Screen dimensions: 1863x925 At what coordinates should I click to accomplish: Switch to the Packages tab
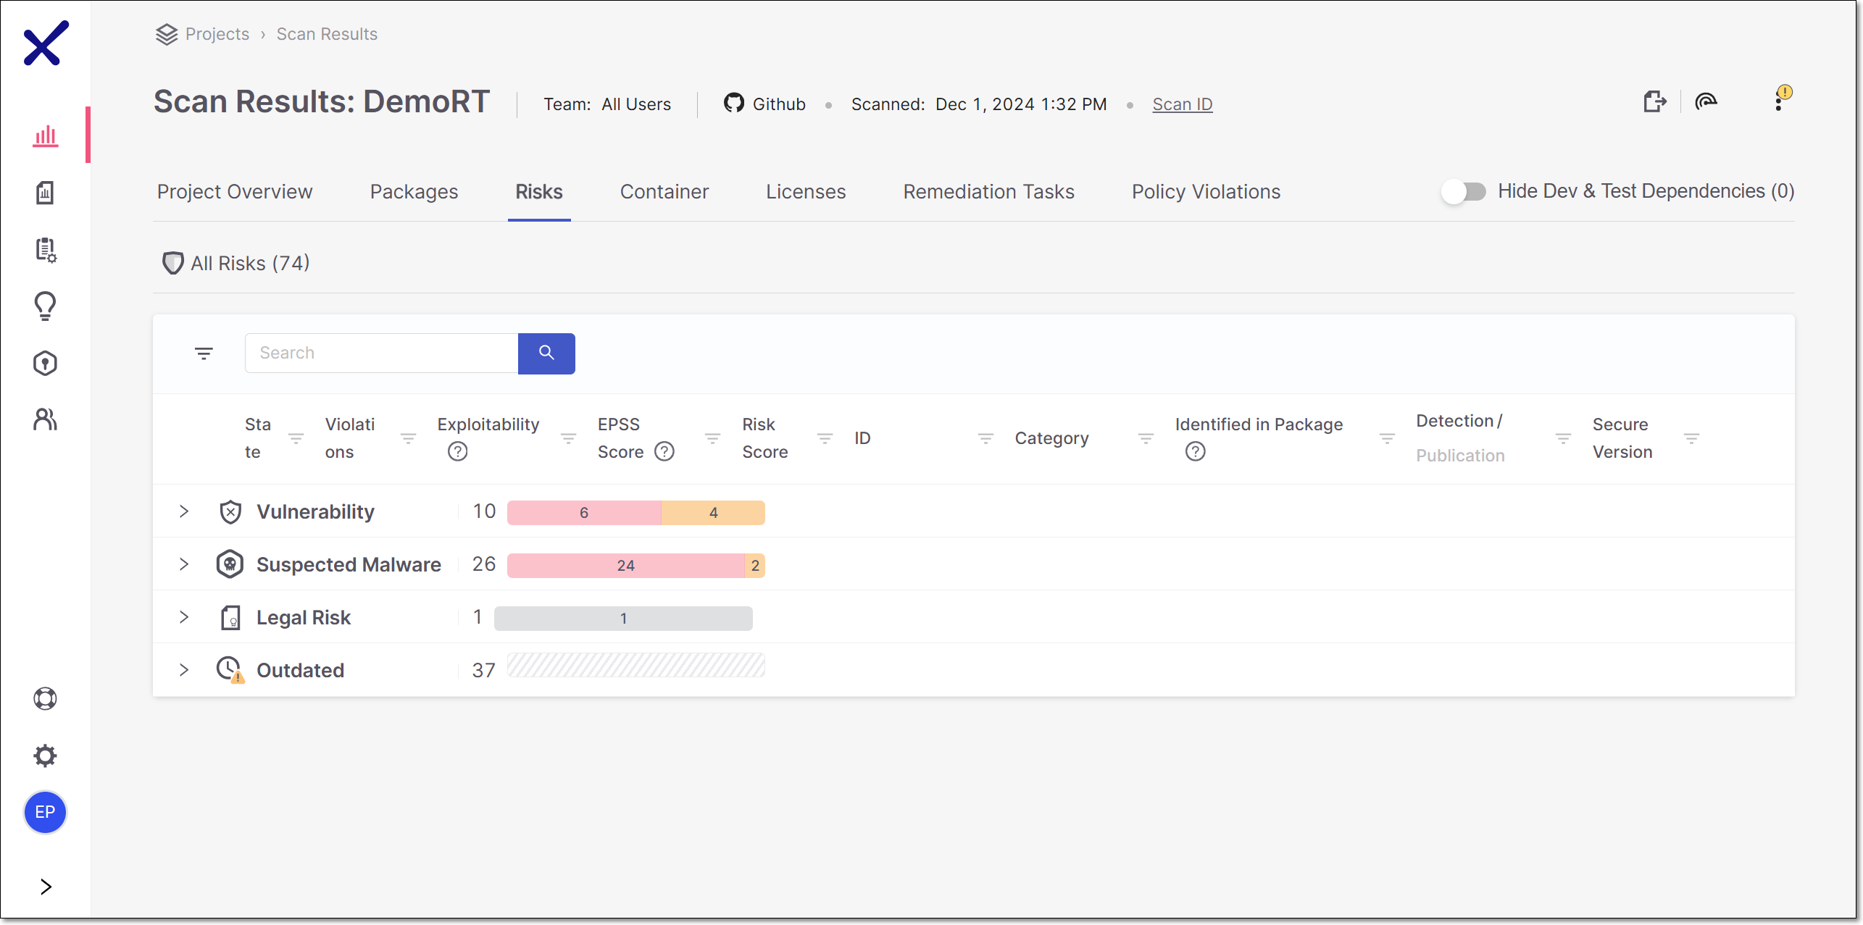414,192
